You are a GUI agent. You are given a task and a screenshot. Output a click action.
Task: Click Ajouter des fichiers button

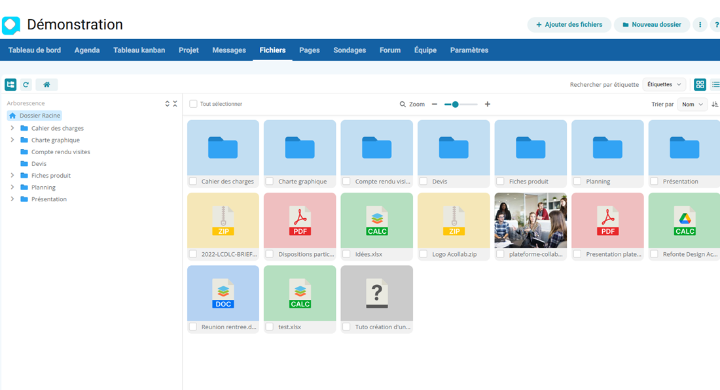click(x=569, y=25)
